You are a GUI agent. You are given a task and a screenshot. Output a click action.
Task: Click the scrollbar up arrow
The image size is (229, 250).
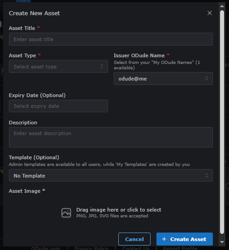[x=222, y=6]
